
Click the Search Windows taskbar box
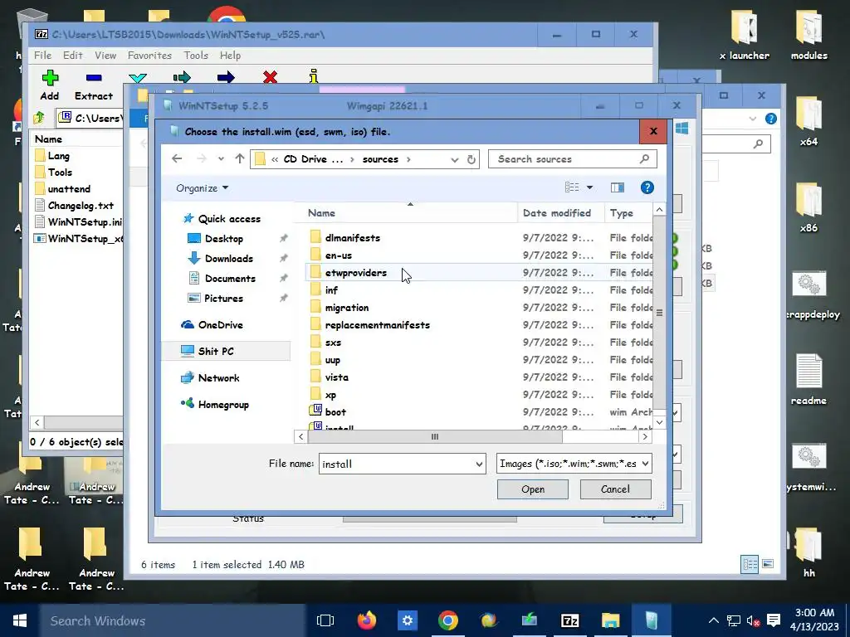pos(171,620)
